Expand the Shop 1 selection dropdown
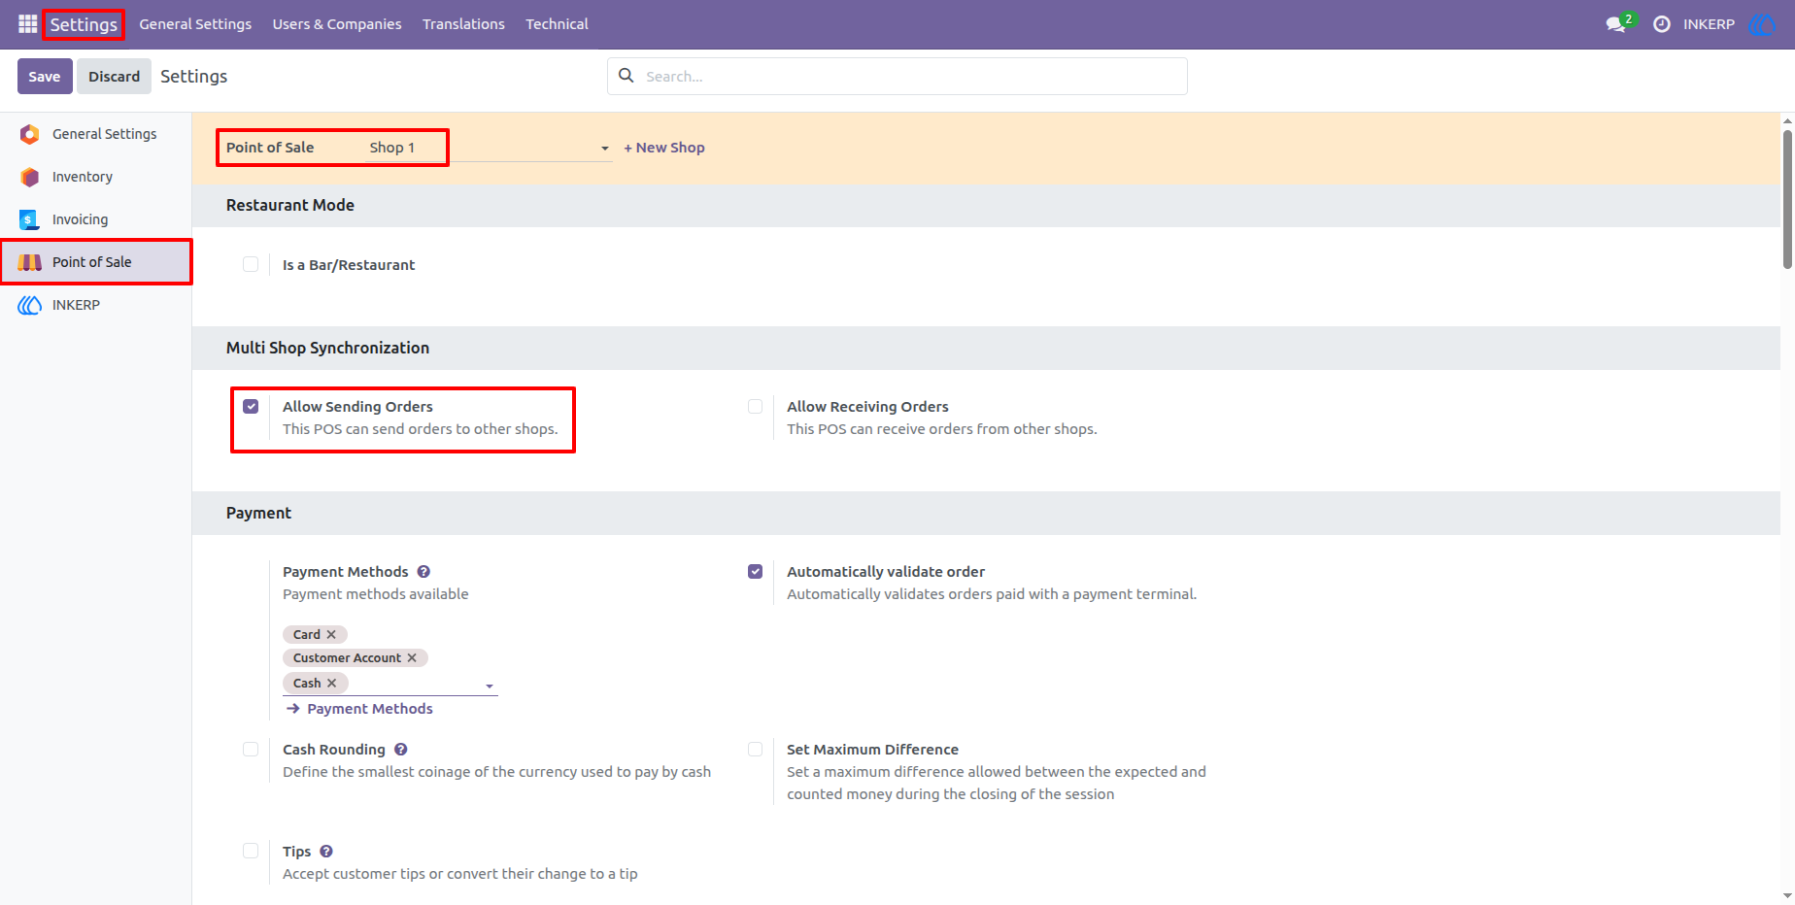The width and height of the screenshot is (1795, 905). [604, 149]
